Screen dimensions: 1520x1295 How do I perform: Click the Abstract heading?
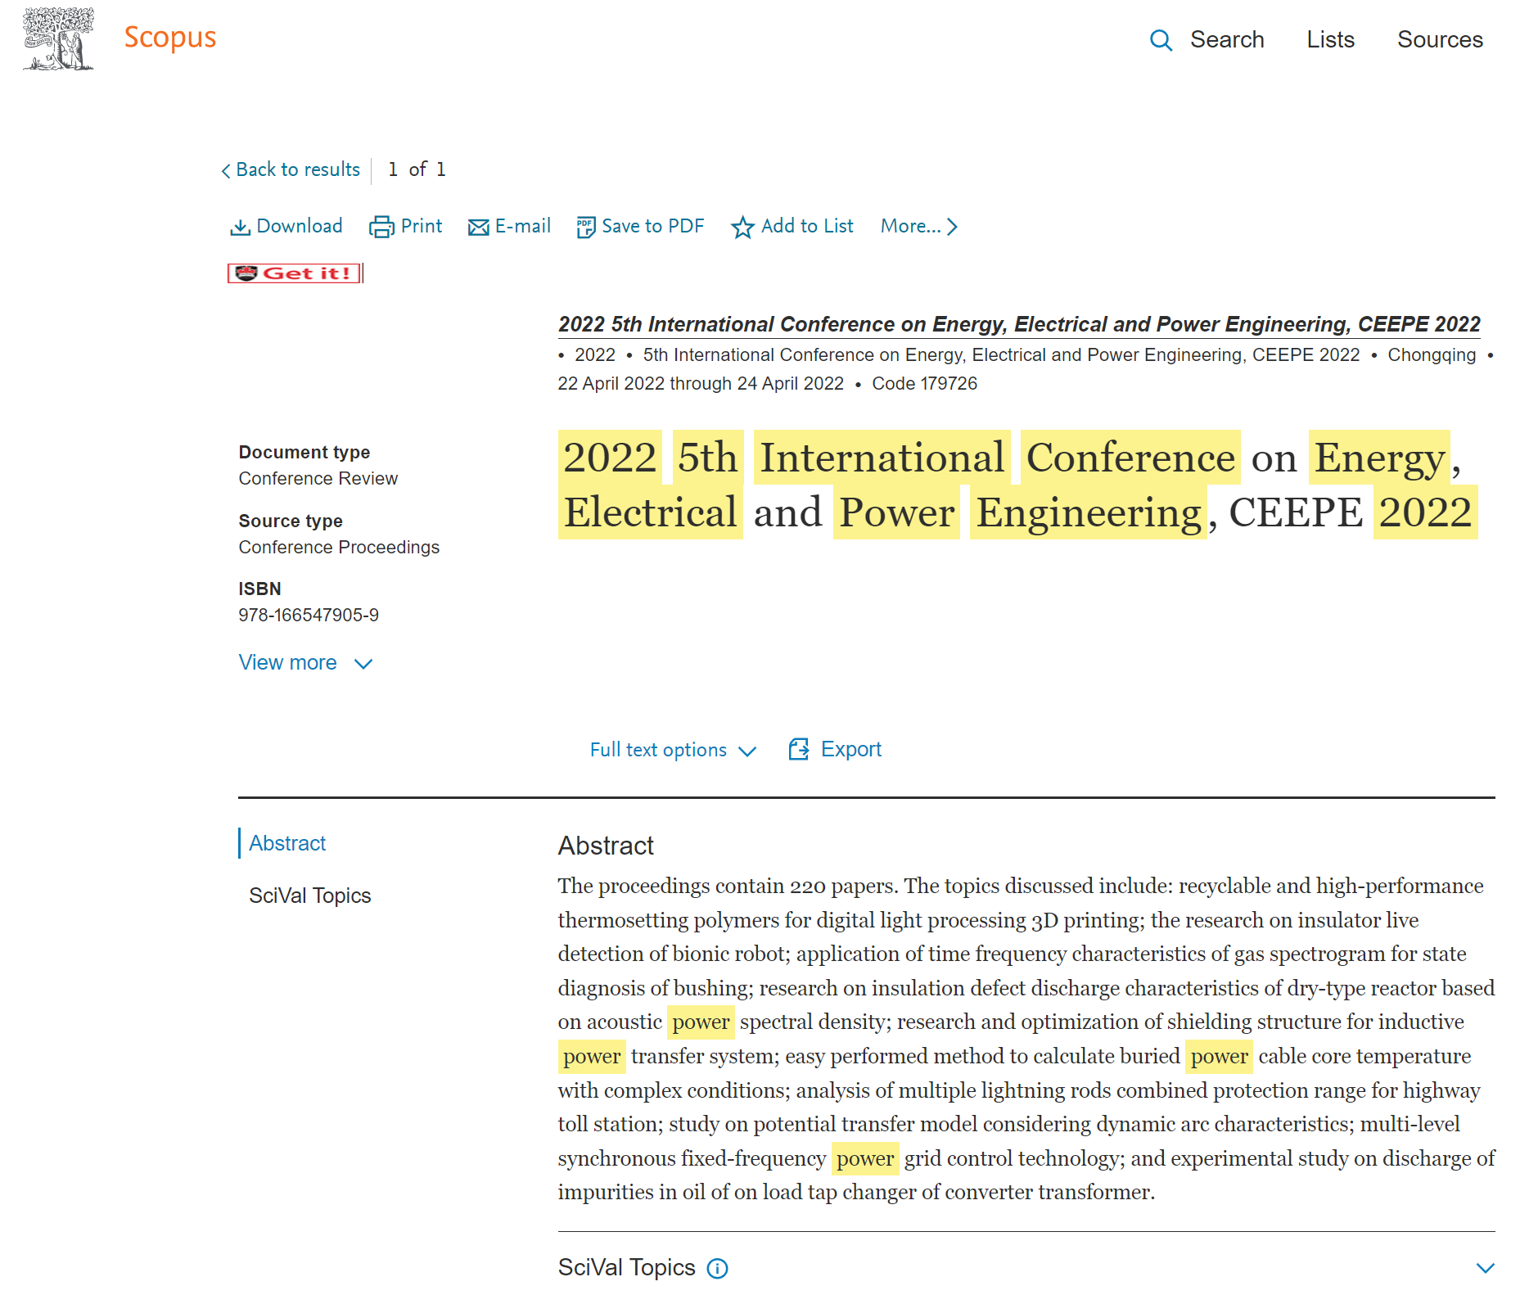(606, 846)
